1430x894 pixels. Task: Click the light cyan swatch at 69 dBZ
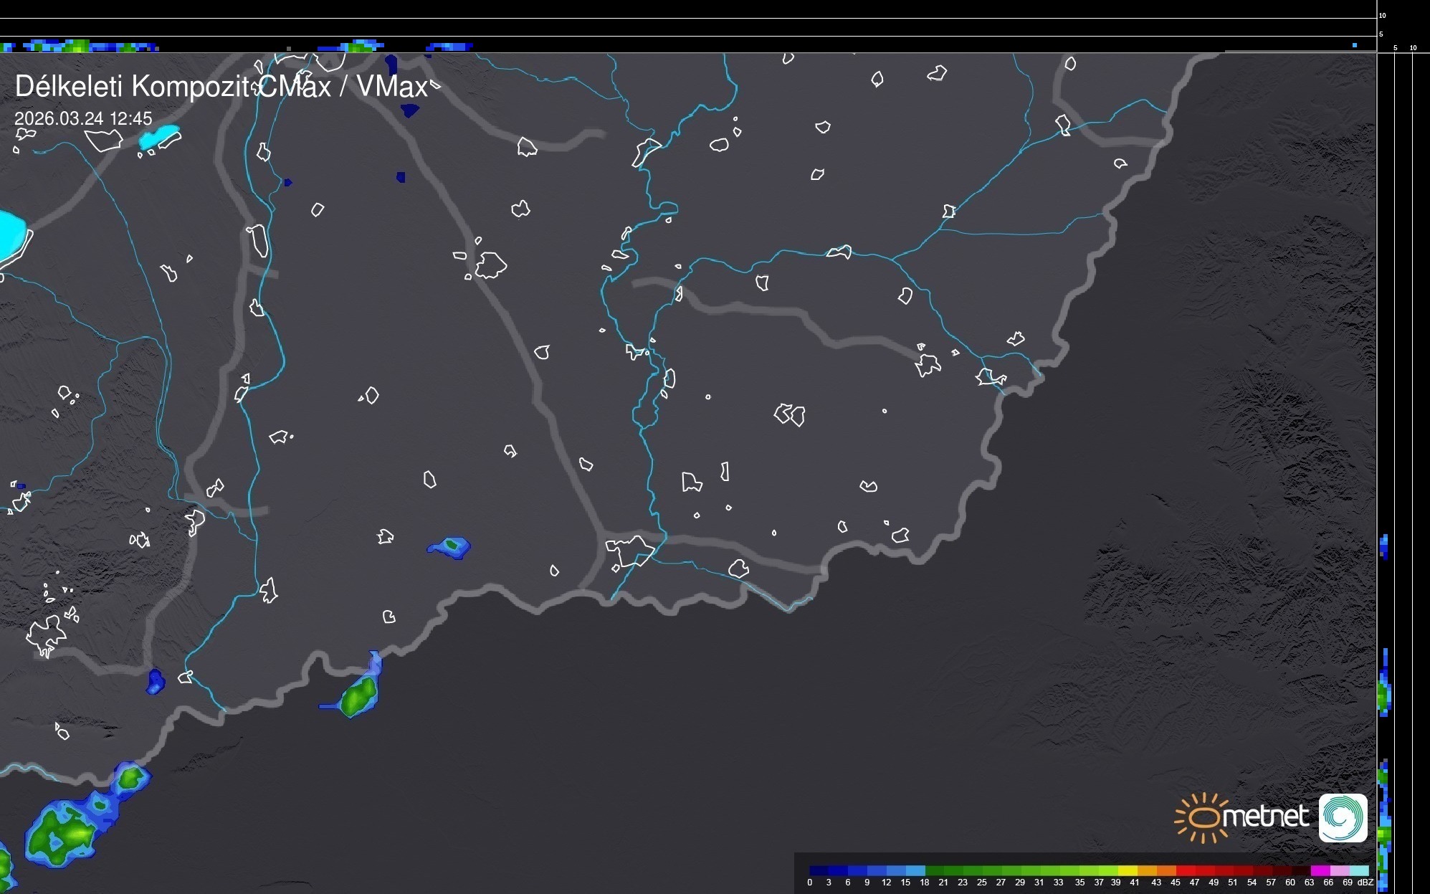coord(1359,870)
